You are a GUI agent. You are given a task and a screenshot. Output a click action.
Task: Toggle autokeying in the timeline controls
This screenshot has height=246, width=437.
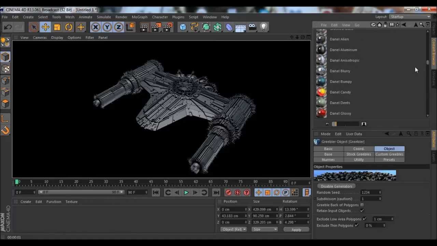tap(238, 192)
